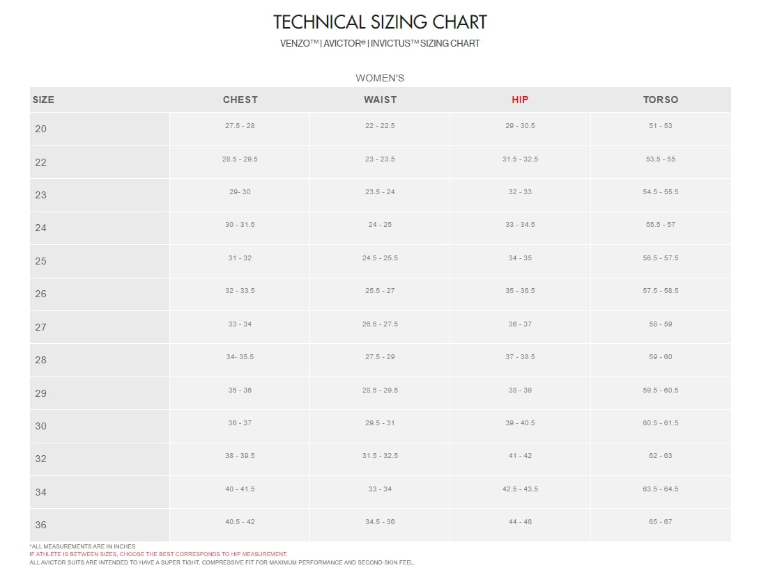This screenshot has width=782, height=577.
Task: Select waist measurement 24.5 - 25.5
Action: [380, 258]
